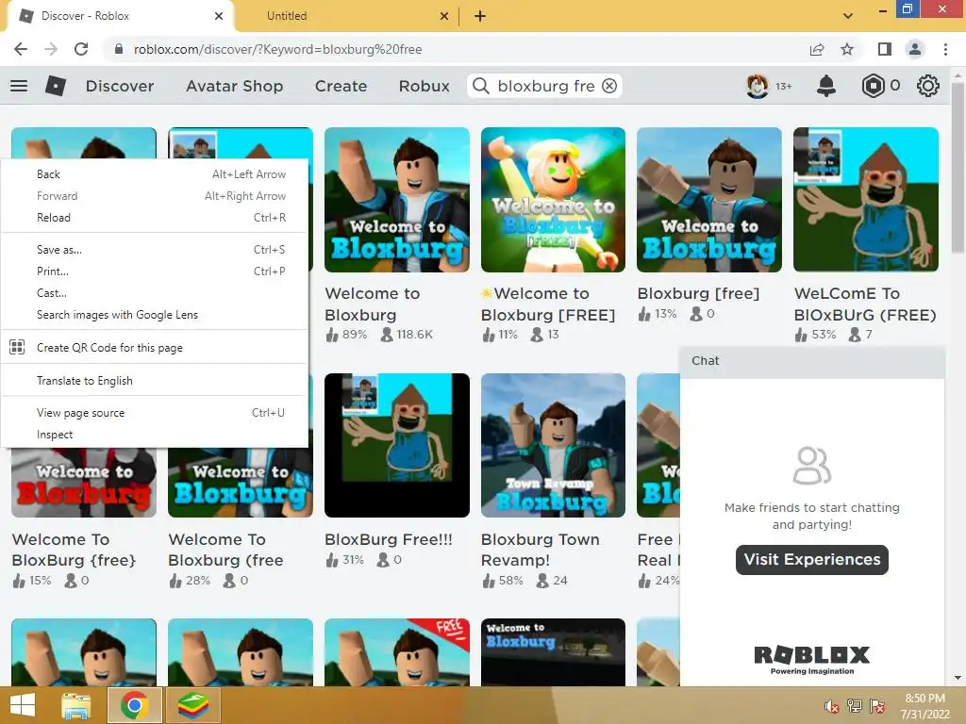Open the Action Center flag tray icon

pos(877,706)
